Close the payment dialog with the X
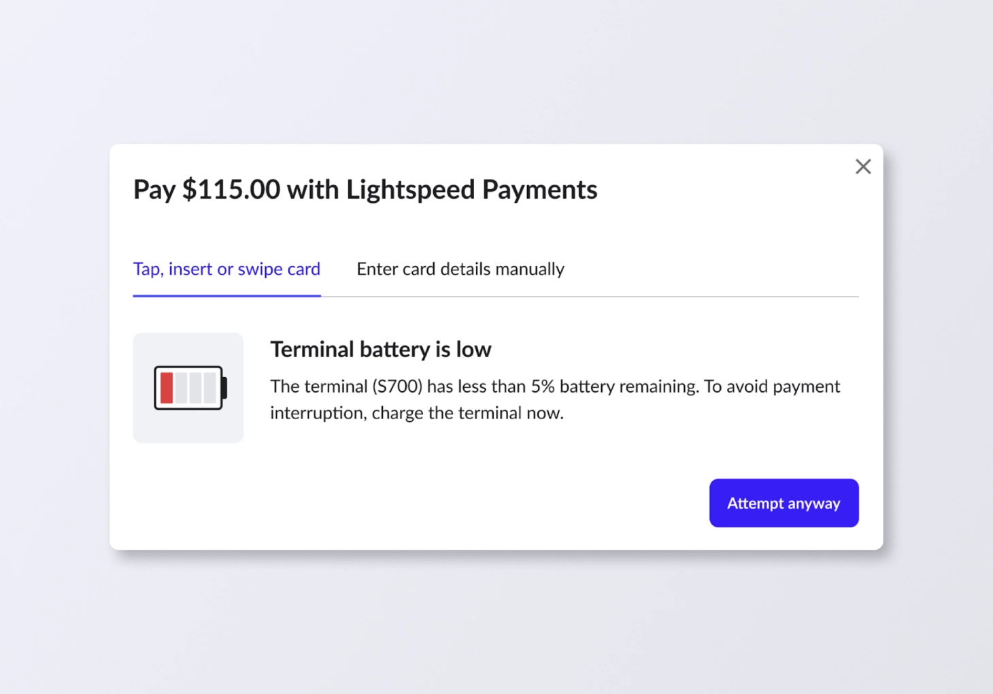Screen dimensions: 993x694 tap(862, 167)
